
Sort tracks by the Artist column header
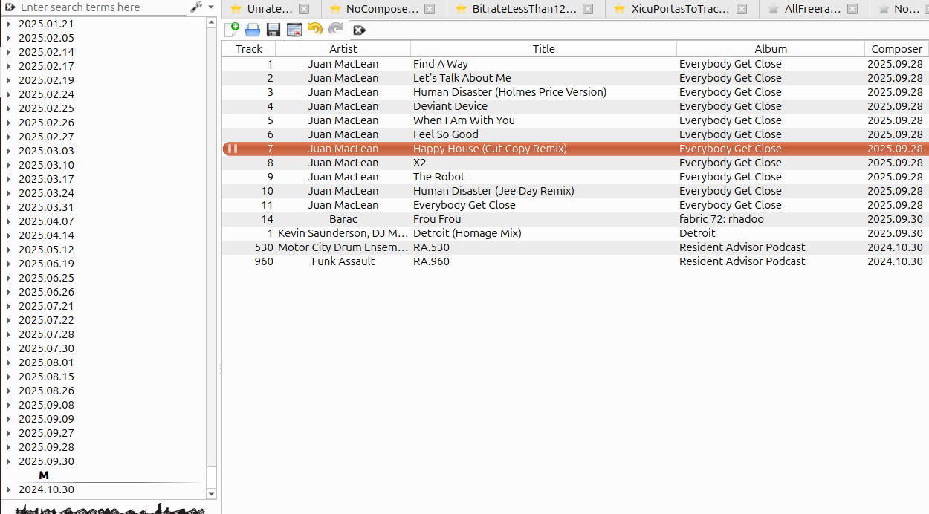click(343, 49)
